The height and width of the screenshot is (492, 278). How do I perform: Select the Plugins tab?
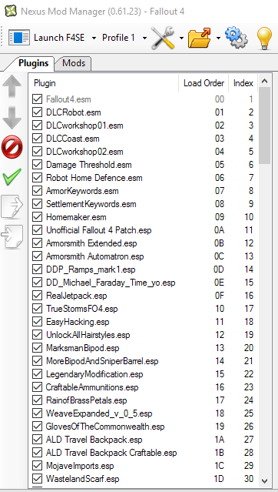(34, 63)
